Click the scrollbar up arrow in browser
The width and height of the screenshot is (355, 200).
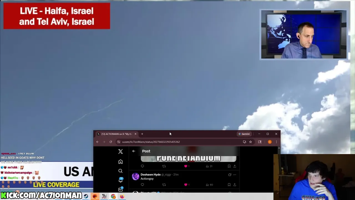coord(279,148)
